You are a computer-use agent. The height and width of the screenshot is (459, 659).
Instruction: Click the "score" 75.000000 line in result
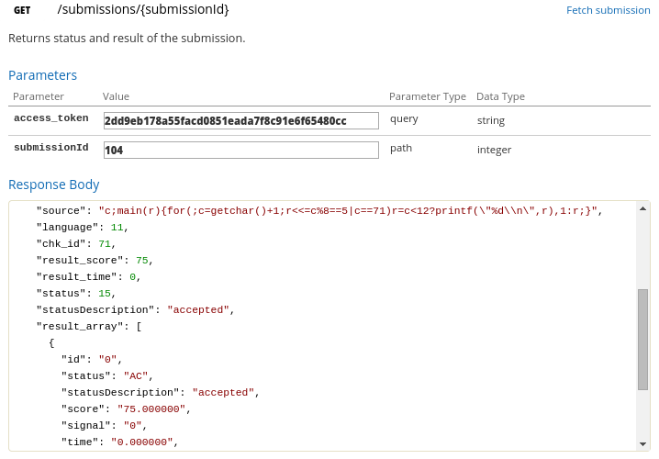pyautogui.click(x=123, y=409)
